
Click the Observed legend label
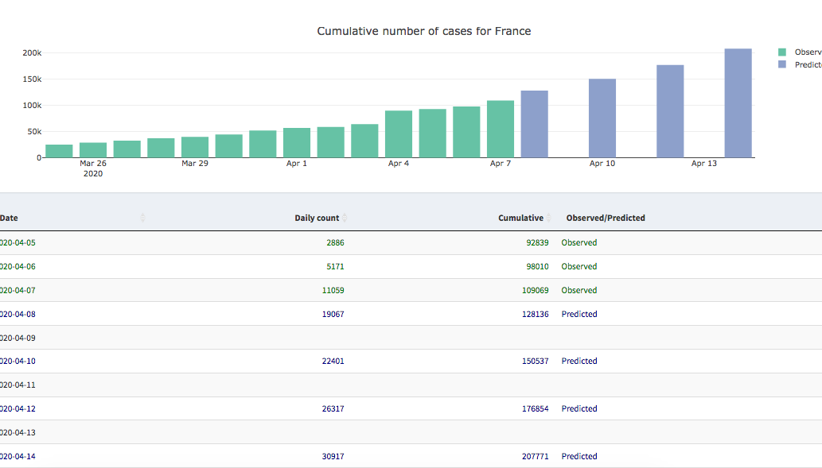(x=807, y=52)
